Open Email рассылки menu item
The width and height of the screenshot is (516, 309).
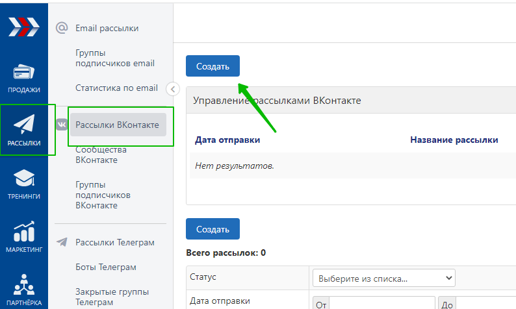(x=107, y=28)
